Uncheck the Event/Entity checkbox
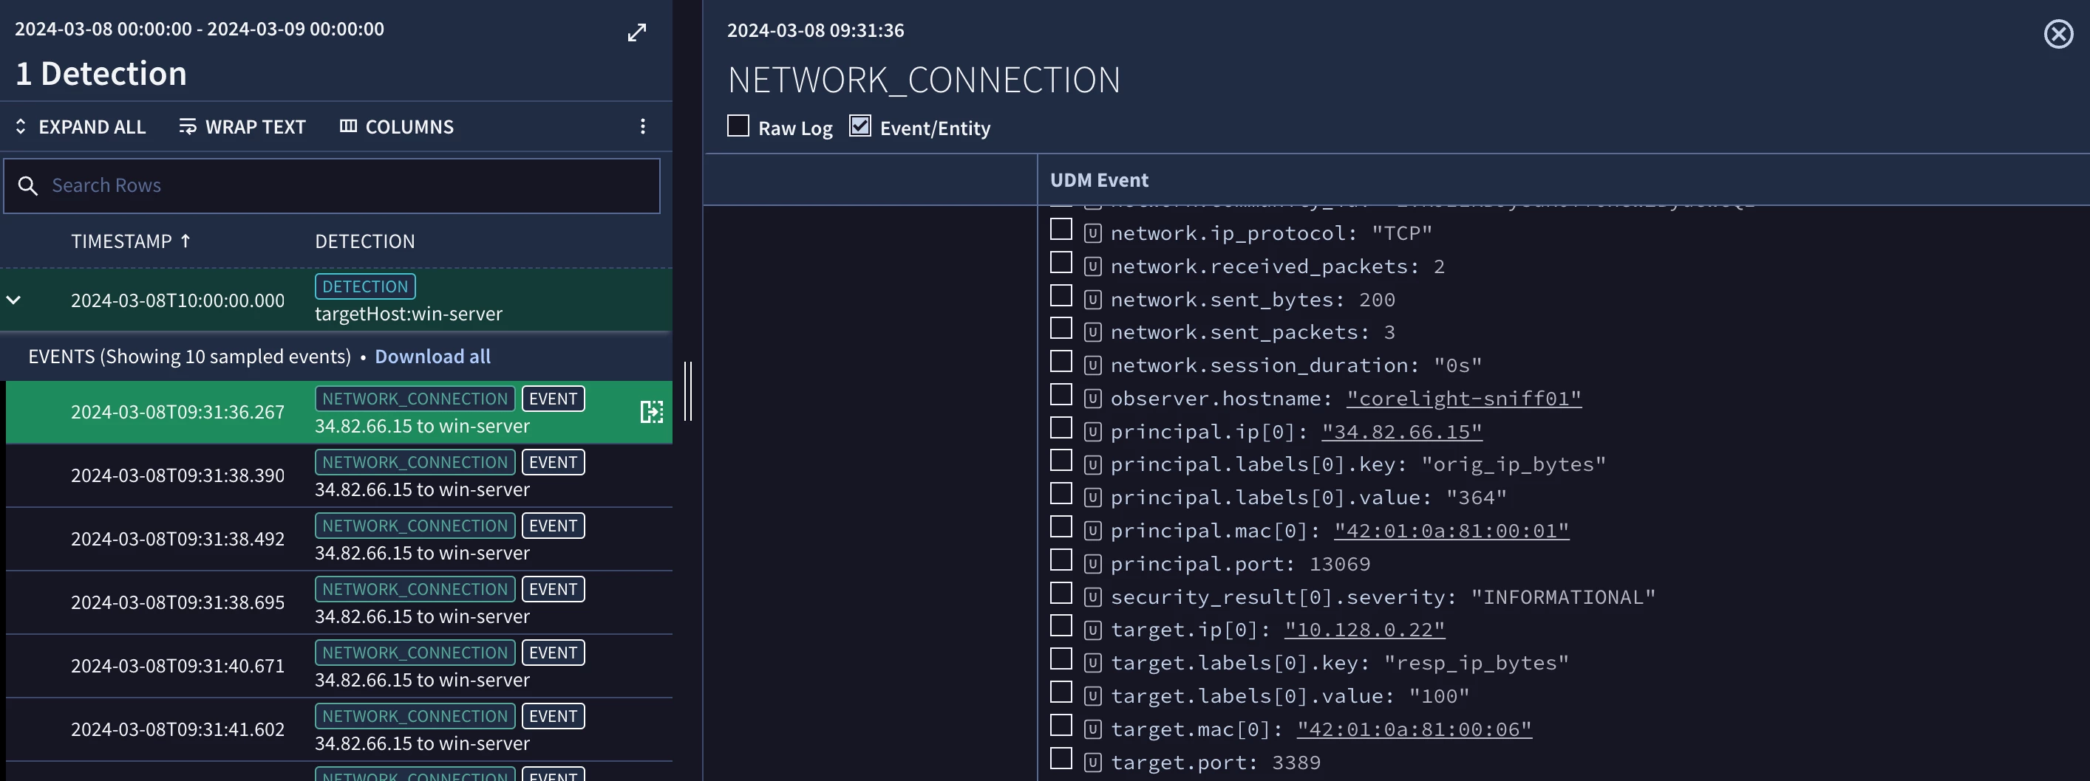The height and width of the screenshot is (781, 2090). click(860, 125)
